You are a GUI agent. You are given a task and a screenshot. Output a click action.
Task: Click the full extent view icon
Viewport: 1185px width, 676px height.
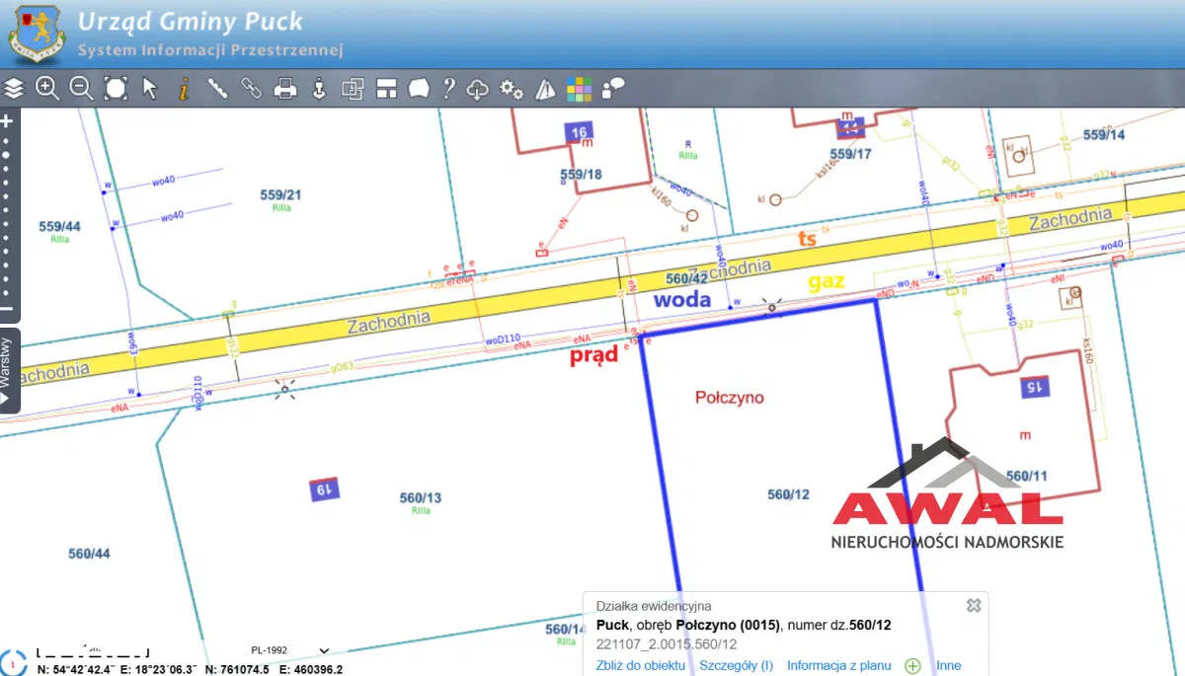point(116,89)
